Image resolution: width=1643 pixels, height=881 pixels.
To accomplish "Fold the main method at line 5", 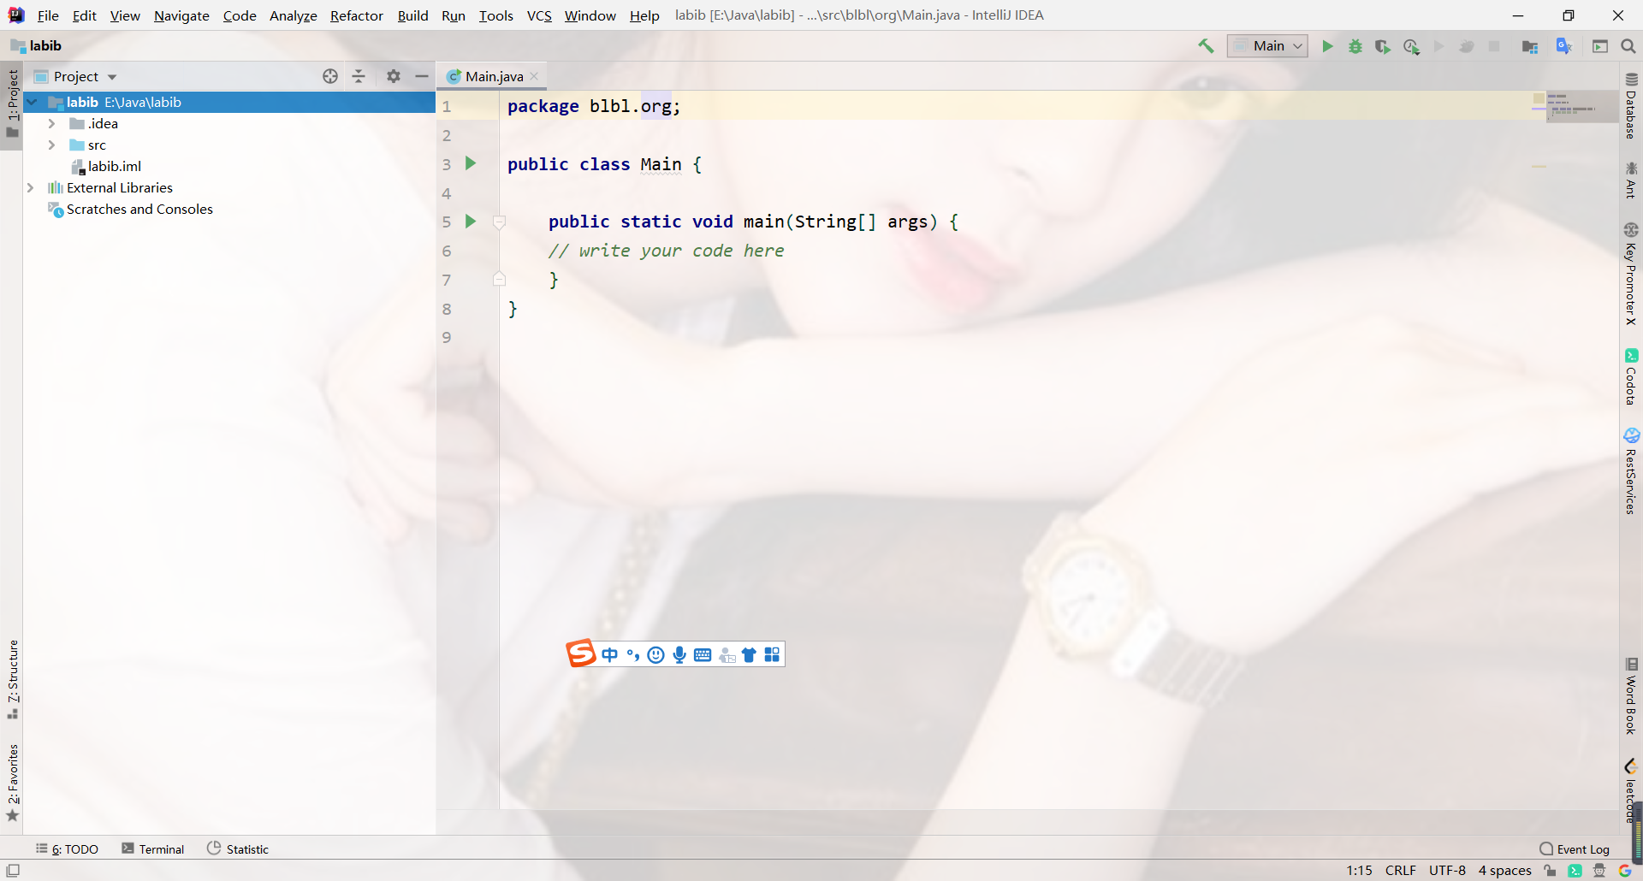I will 500,222.
